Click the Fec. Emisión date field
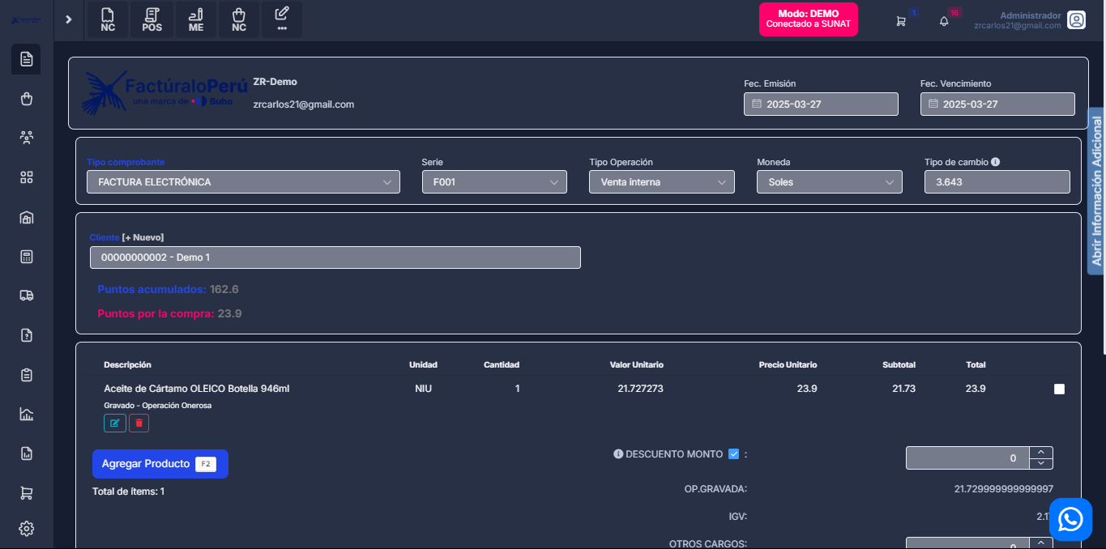 pos(821,104)
